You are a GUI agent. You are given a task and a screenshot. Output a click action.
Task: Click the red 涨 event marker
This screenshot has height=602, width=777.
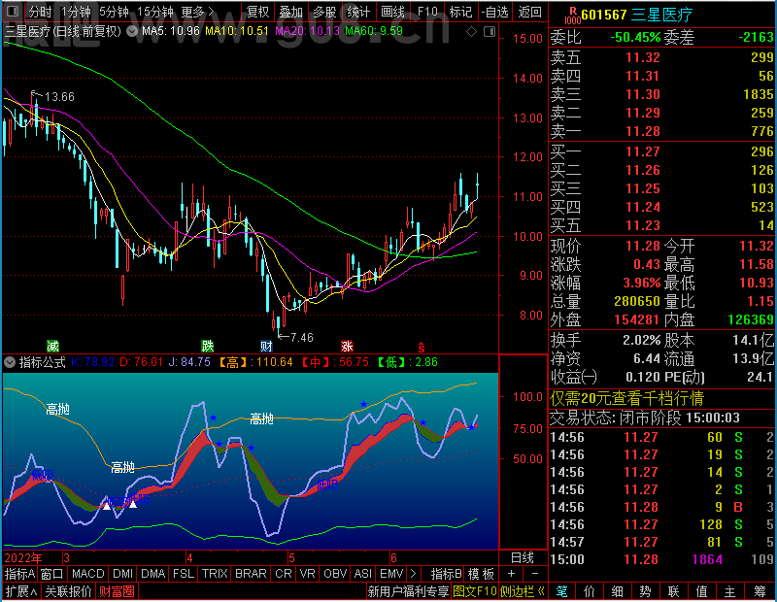pos(347,346)
